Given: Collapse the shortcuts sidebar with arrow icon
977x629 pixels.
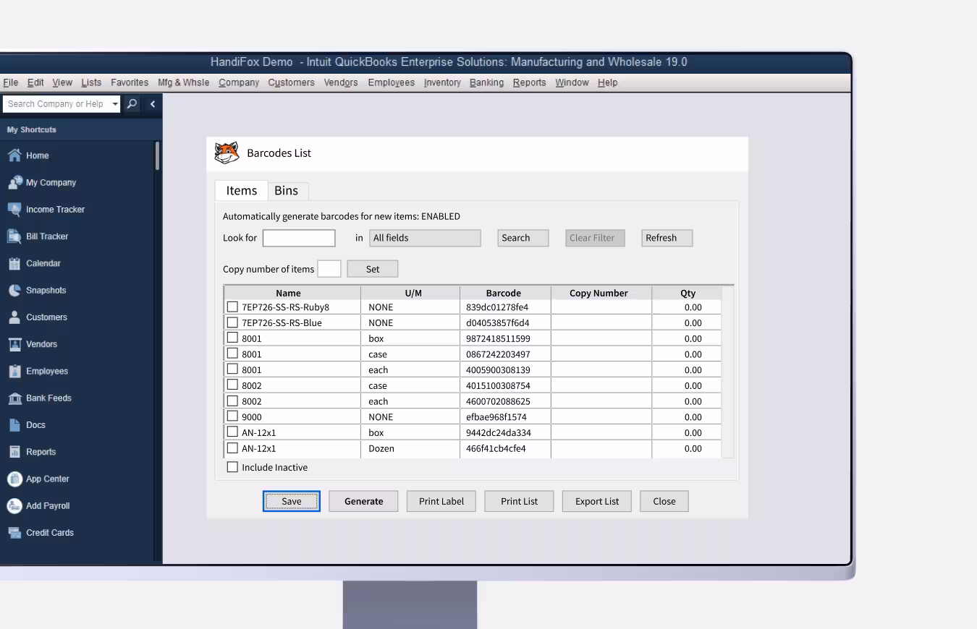Looking at the screenshot, I should [152, 104].
